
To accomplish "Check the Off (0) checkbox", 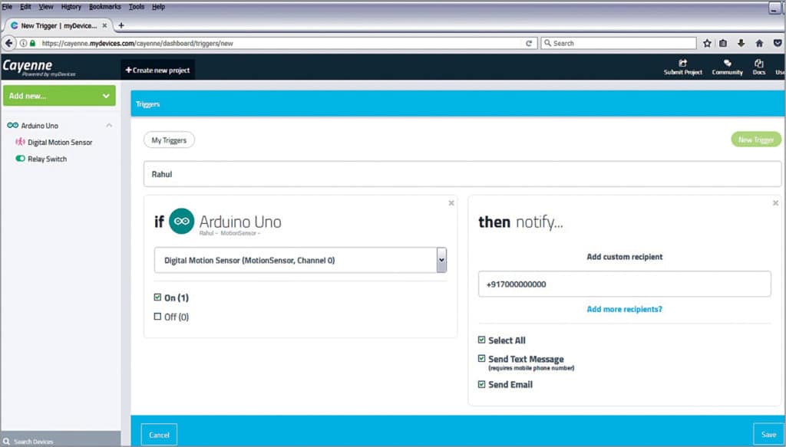I will (x=158, y=317).
